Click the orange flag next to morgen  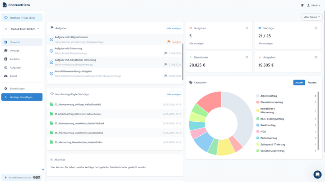click(169, 42)
